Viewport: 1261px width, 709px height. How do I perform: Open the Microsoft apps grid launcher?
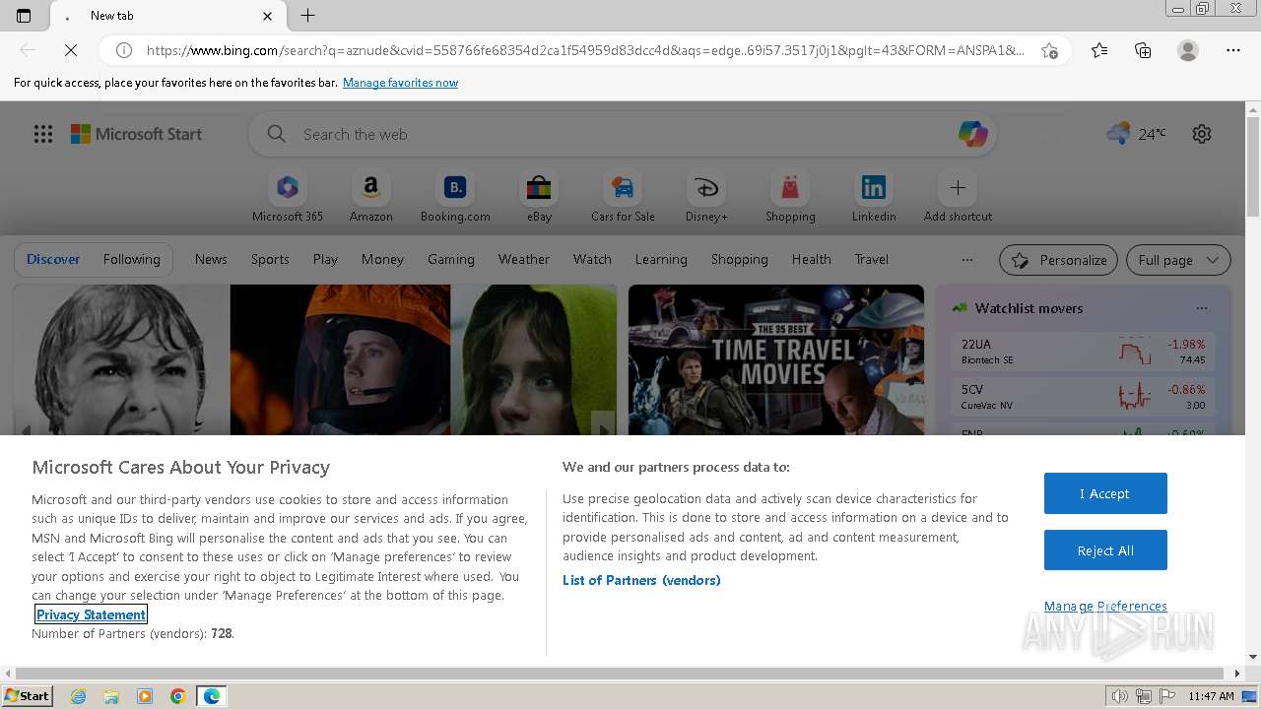click(43, 134)
